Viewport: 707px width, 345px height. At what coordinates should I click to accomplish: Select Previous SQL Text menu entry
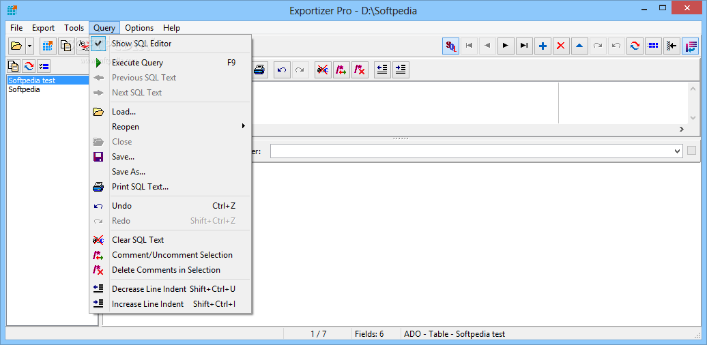pyautogui.click(x=170, y=78)
